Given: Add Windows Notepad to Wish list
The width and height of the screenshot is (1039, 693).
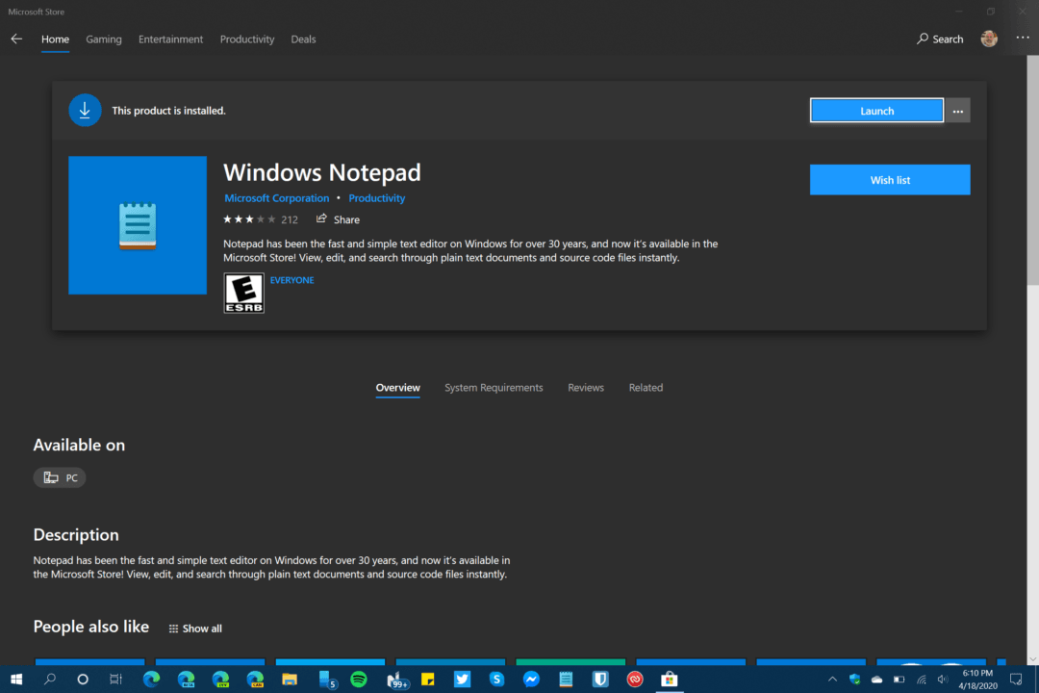Looking at the screenshot, I should 889,180.
